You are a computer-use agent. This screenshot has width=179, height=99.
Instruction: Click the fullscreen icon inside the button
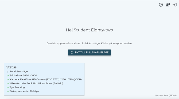pos(72,53)
